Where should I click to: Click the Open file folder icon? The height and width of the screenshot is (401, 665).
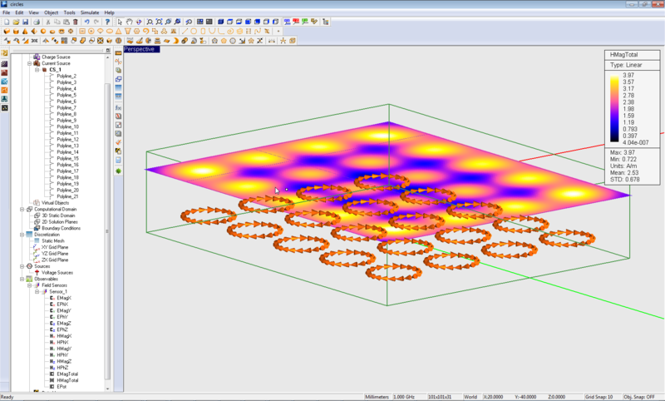(14, 22)
